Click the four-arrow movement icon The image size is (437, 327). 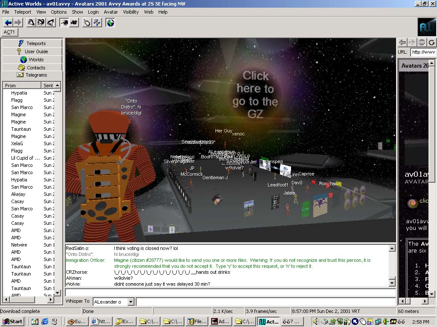(x=97, y=23)
